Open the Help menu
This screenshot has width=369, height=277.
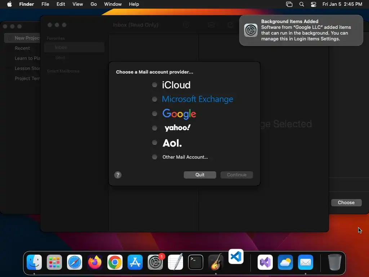click(x=134, y=4)
